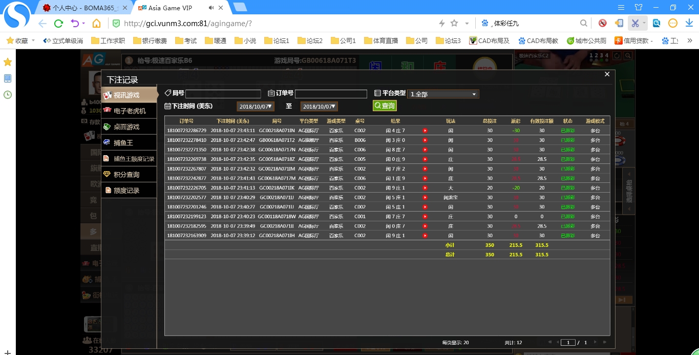This screenshot has width=699, height=355.
Task: Go to browser home page icon
Action: point(96,24)
